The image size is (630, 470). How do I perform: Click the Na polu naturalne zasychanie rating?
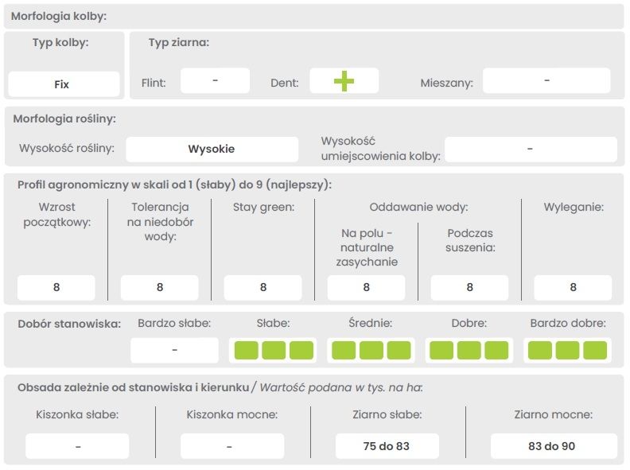point(366,287)
